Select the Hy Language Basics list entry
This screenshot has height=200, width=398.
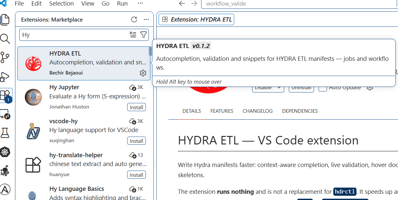coord(84,191)
